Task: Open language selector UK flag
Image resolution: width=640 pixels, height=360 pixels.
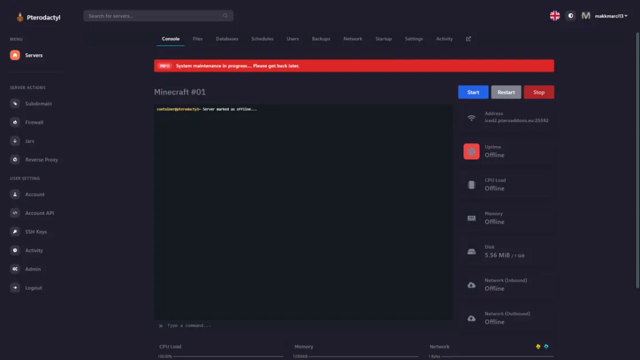Action: (555, 16)
